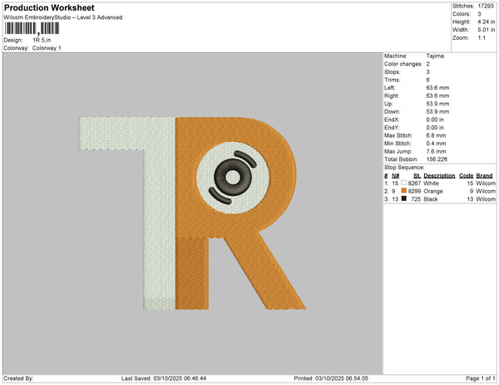499x385 pixels.
Task: Click the Production Worksheet title
Action: 49,7
